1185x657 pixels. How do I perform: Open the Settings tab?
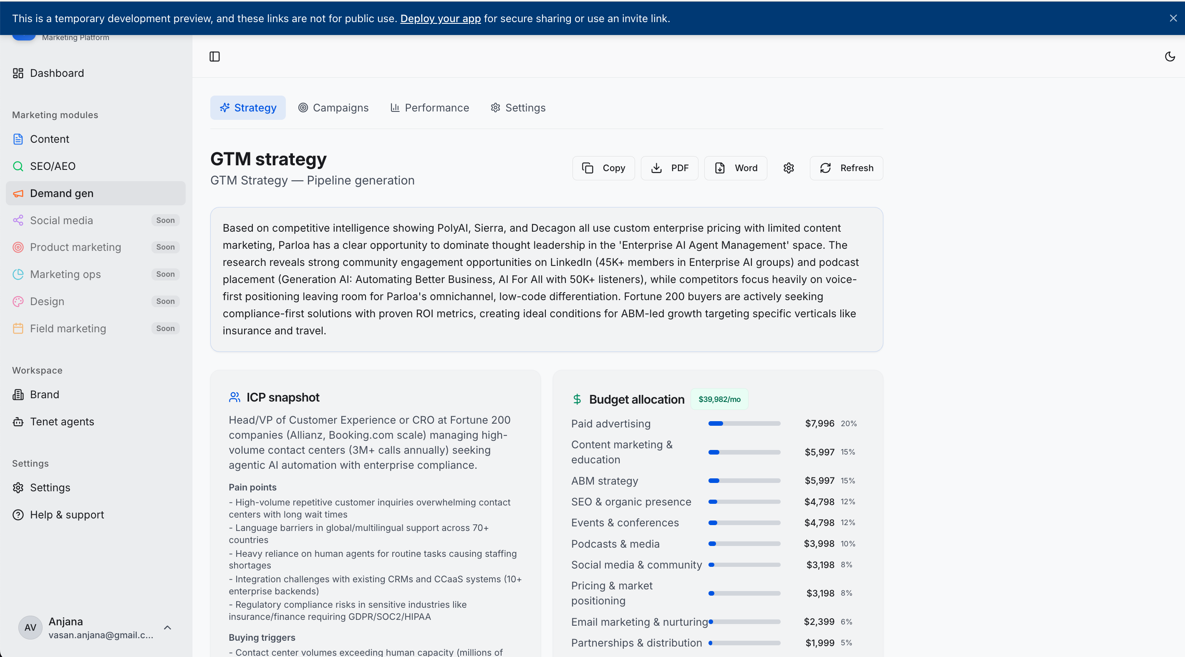(x=518, y=108)
